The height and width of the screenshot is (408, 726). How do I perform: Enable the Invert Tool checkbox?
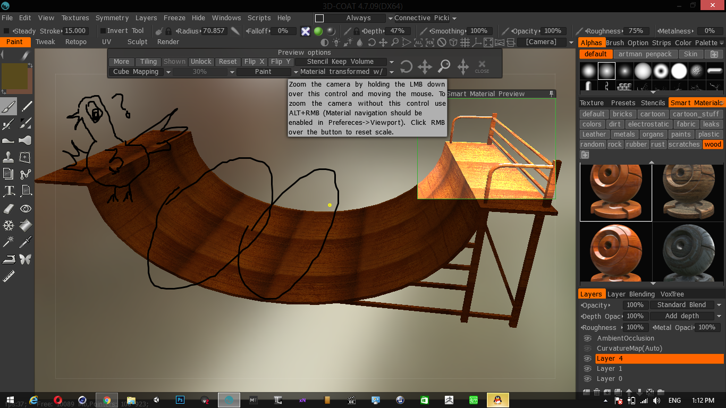coord(103,31)
